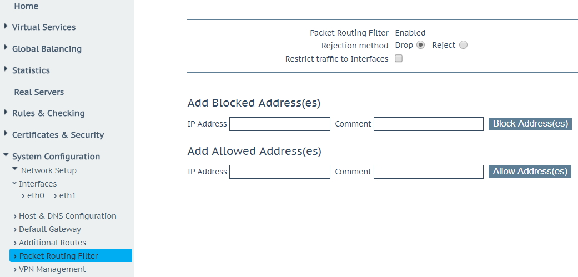Screen dimensions: 578x277
Task: Click the Allow Address(es) button
Action: pos(530,172)
